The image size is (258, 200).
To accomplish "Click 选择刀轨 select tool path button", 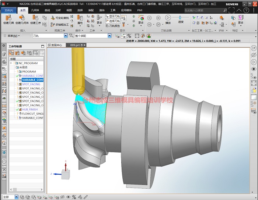I will pyautogui.click(x=113, y=21).
